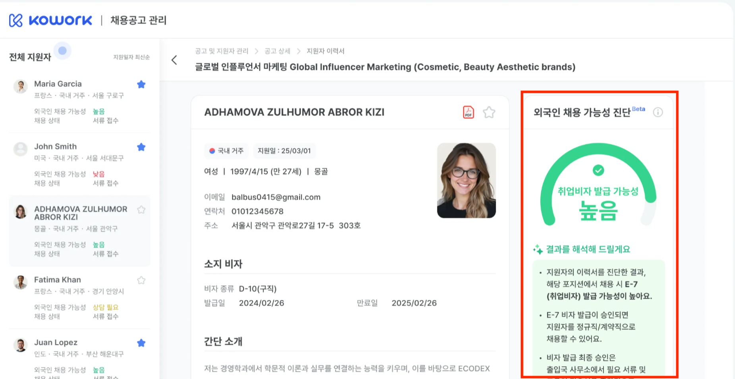Click the 소지 비자 section heading
Image resolution: width=735 pixels, height=379 pixels.
point(223,264)
